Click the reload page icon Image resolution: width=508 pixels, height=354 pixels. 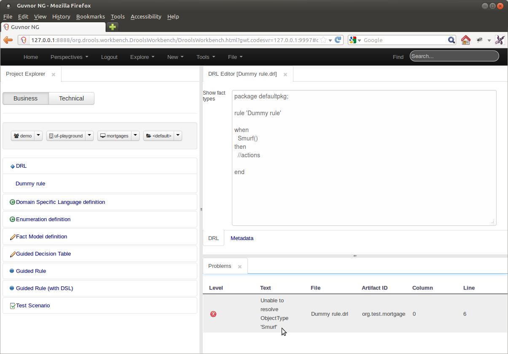(x=338, y=40)
